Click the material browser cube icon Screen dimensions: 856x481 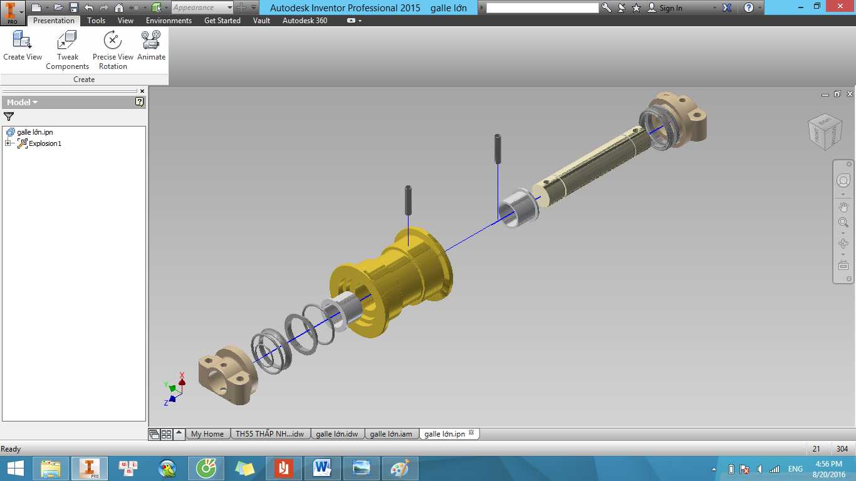pos(157,8)
